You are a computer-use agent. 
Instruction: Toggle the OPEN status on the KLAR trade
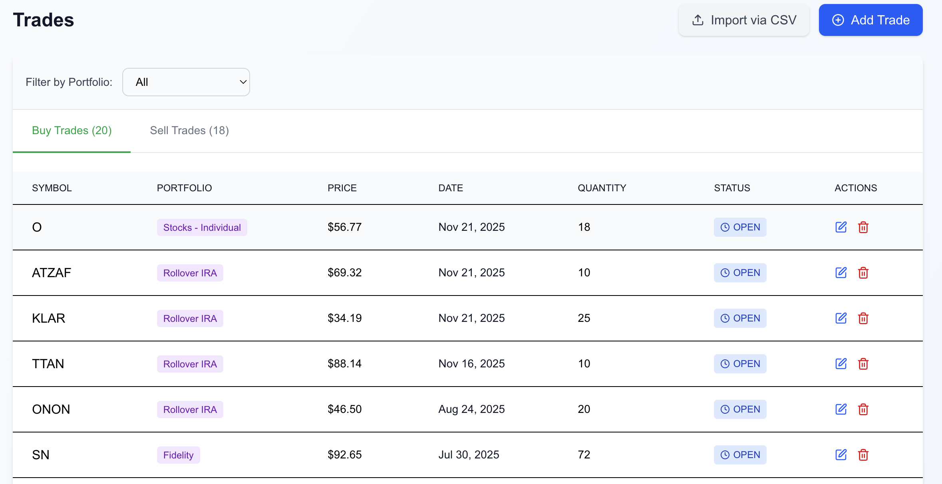click(740, 318)
